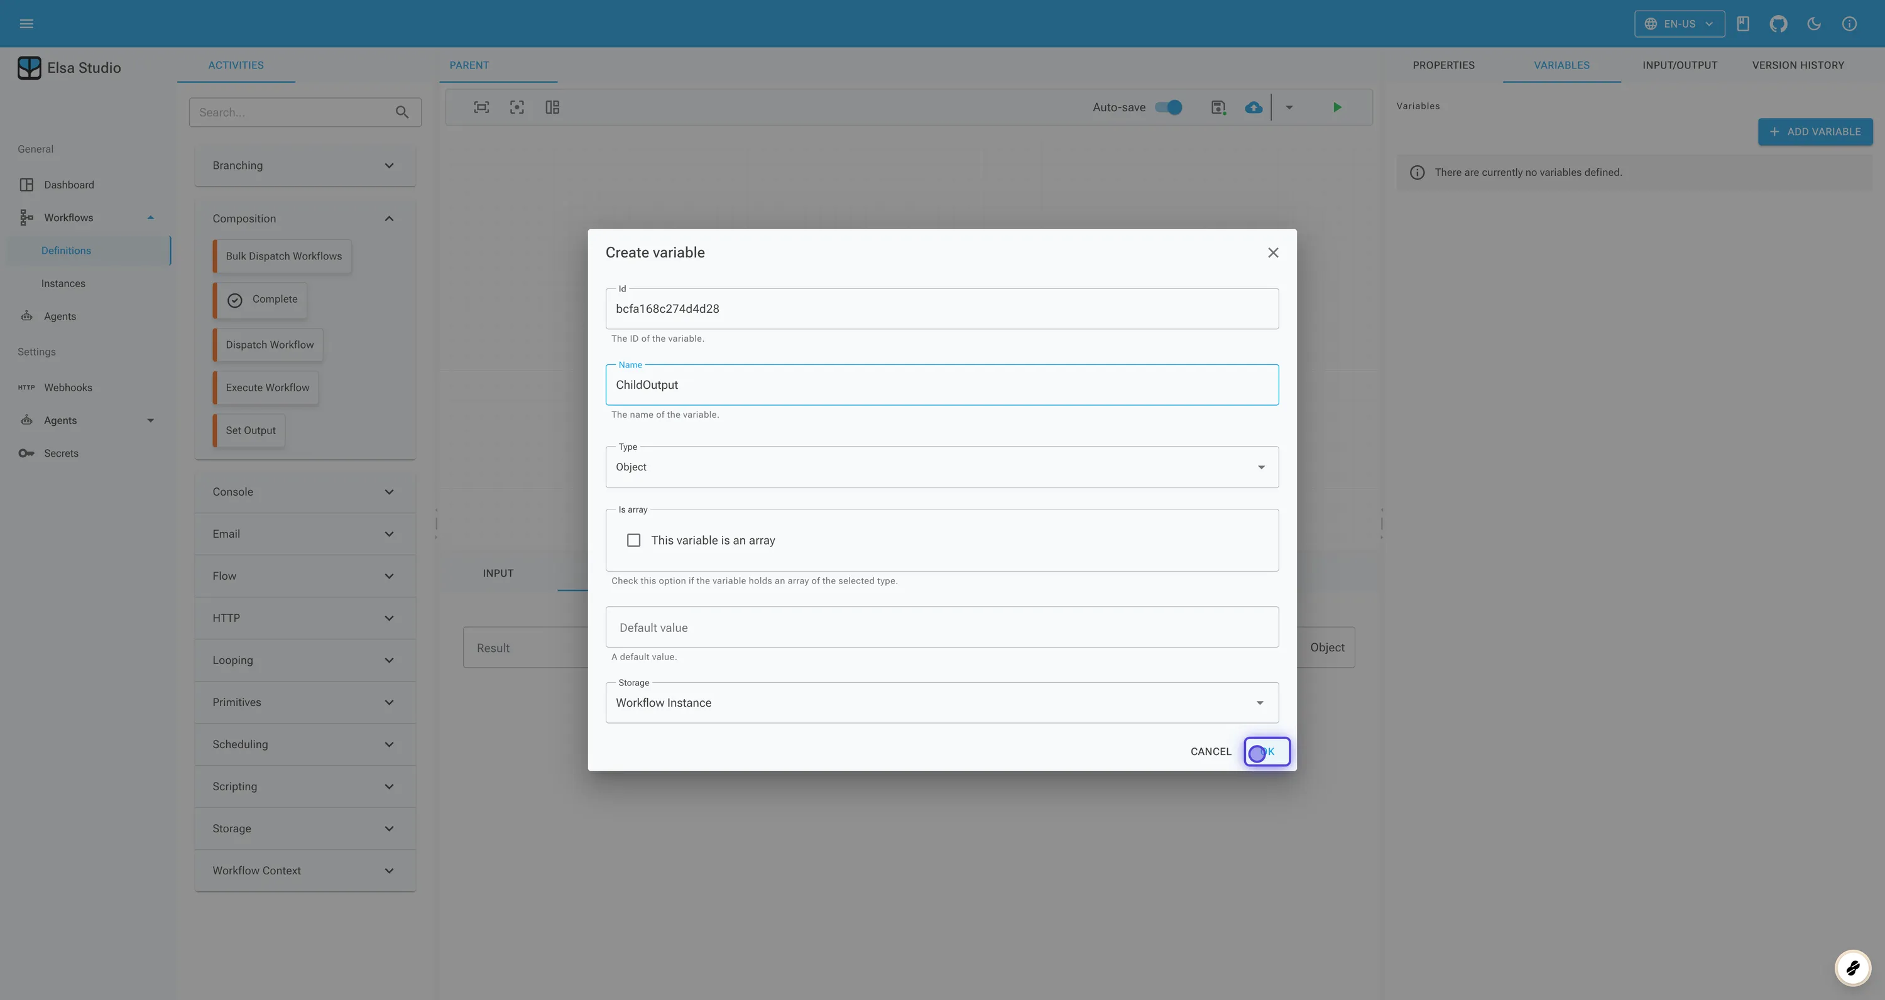Click CANCEL in the Create variable dialog
1885x1000 pixels.
pos(1211,751)
